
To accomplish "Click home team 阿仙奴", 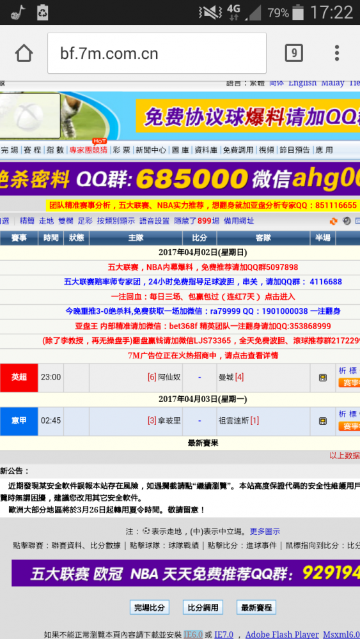I will tap(169, 378).
